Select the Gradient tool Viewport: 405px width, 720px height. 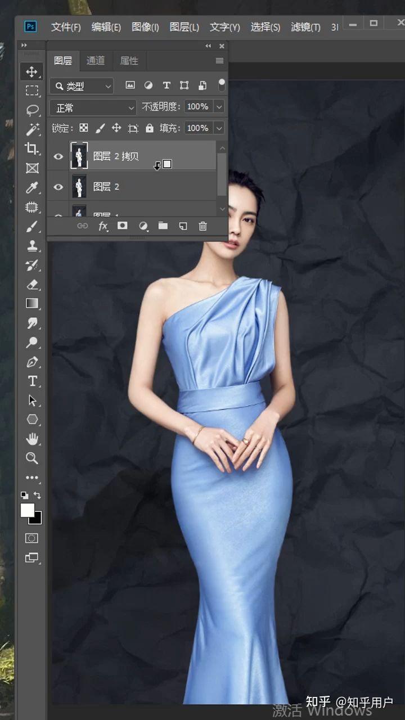pyautogui.click(x=32, y=304)
